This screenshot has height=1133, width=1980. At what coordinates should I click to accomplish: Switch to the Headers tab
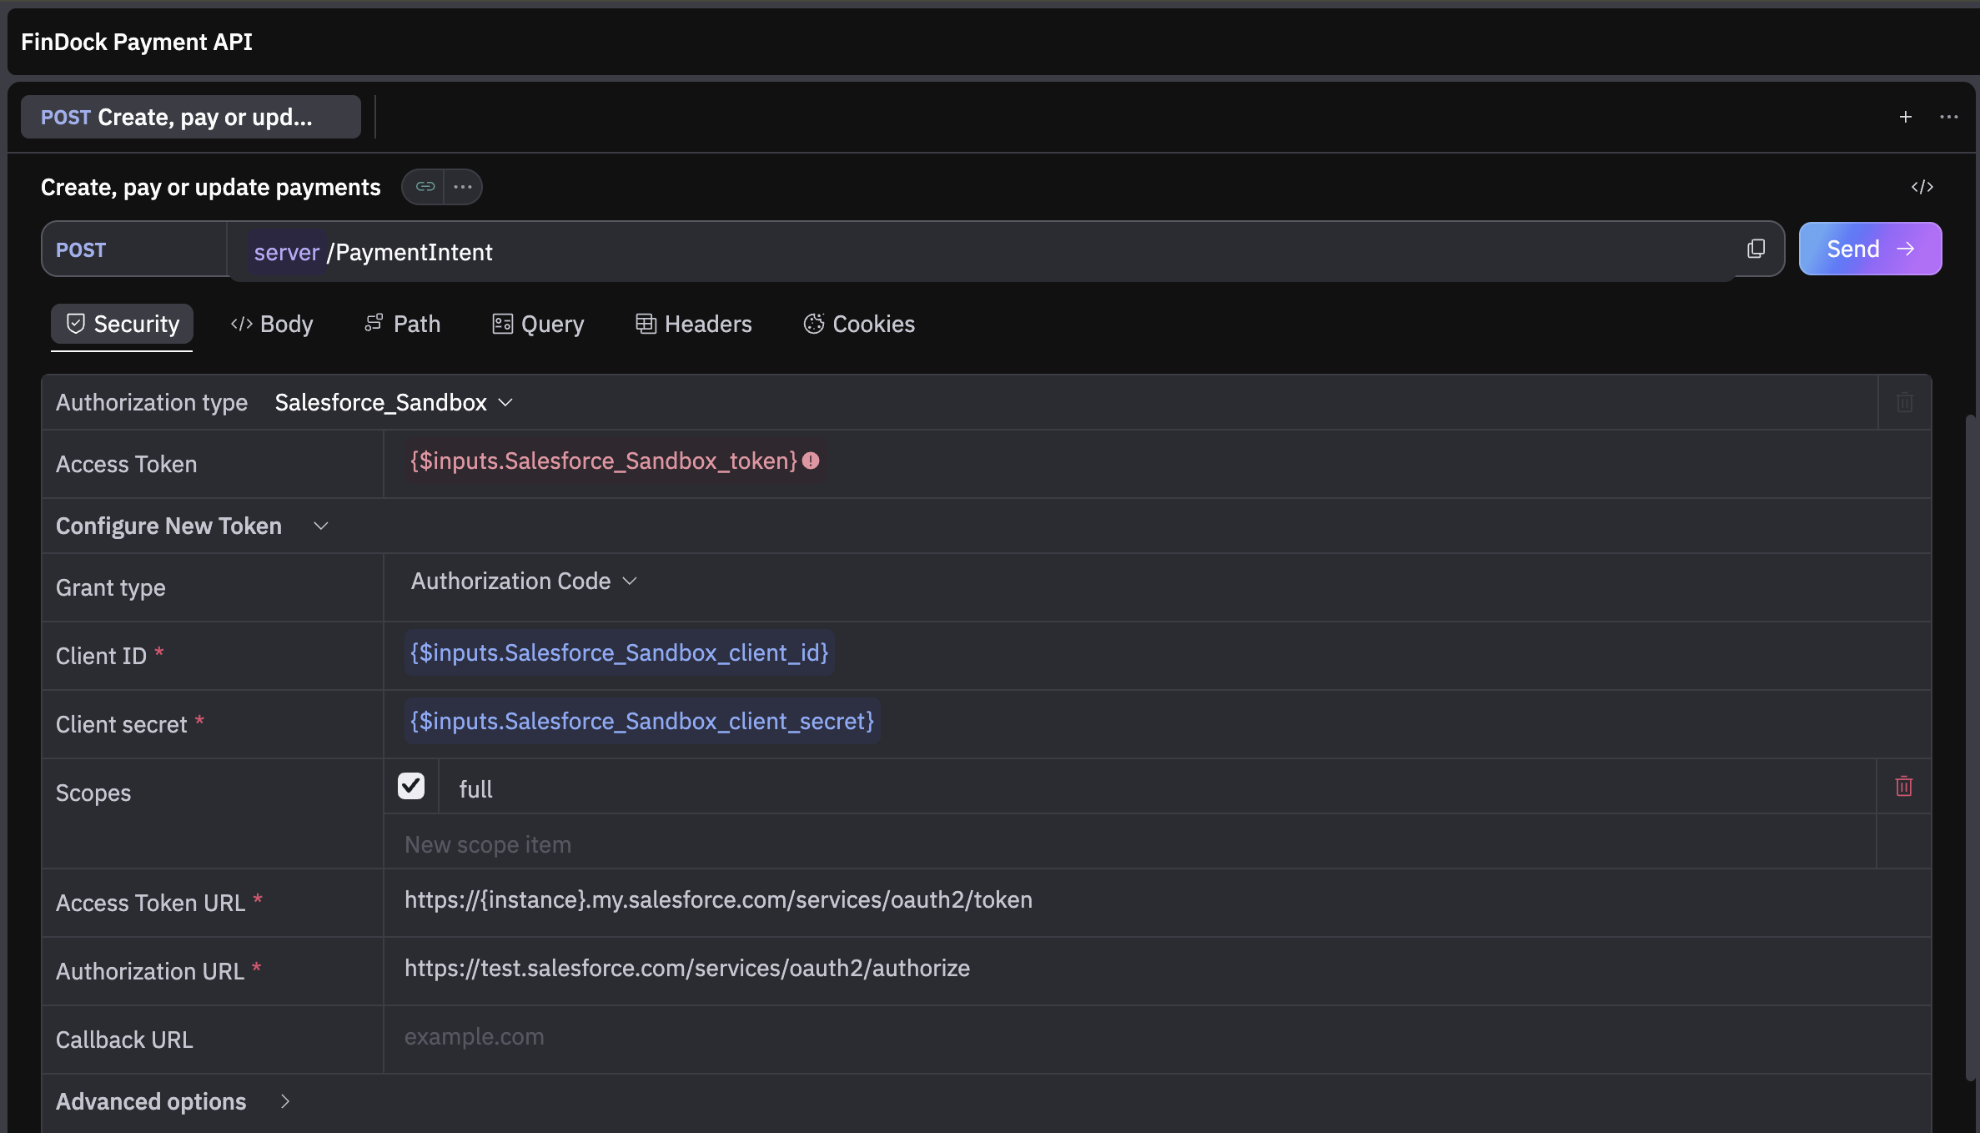[x=694, y=324]
